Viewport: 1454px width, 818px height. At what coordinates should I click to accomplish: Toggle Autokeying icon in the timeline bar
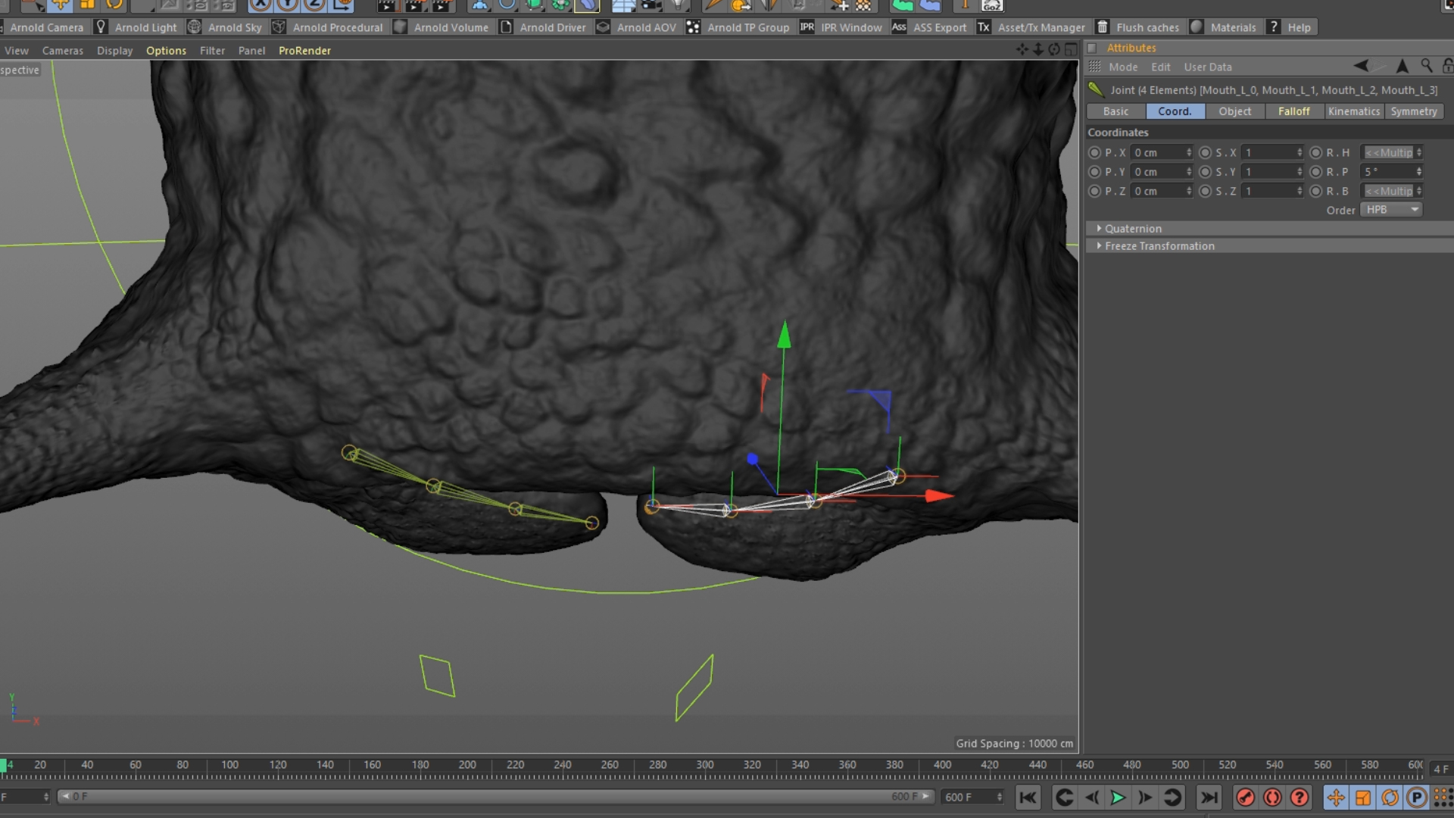click(1272, 798)
